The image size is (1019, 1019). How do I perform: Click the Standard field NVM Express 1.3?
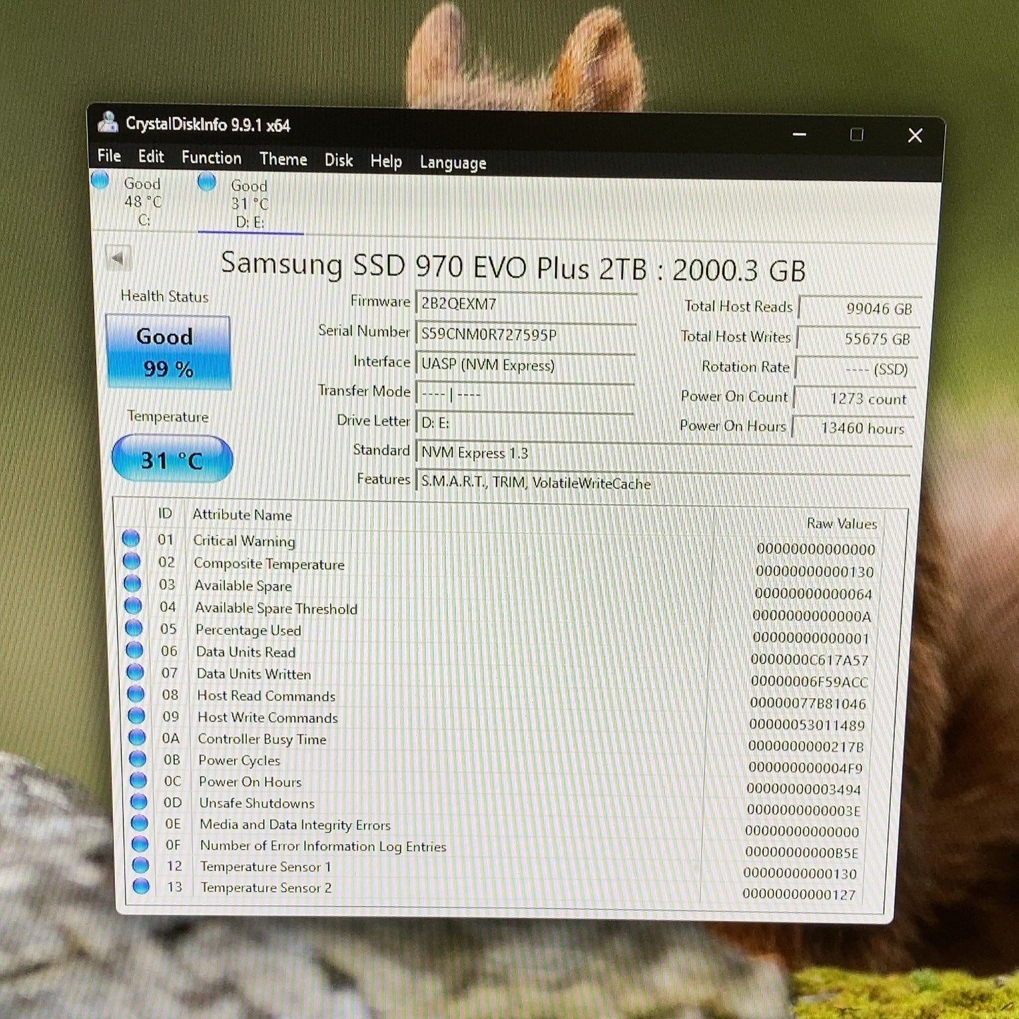pyautogui.click(x=664, y=453)
